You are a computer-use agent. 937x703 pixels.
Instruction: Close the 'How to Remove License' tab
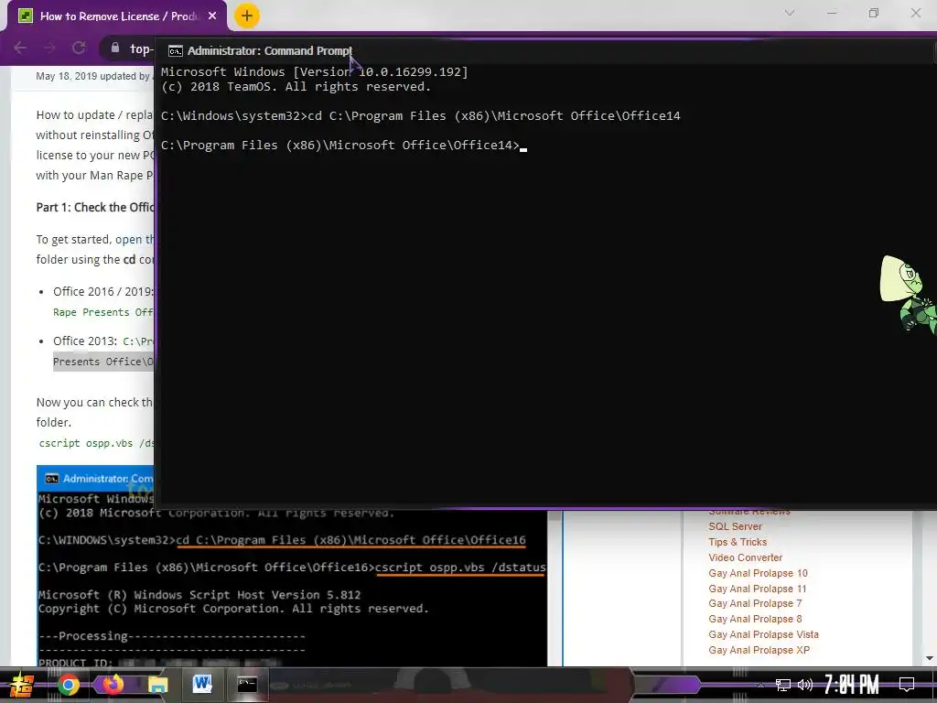[212, 16]
